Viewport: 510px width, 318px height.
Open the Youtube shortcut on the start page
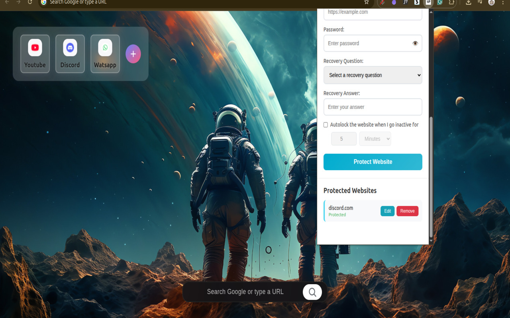click(x=35, y=54)
